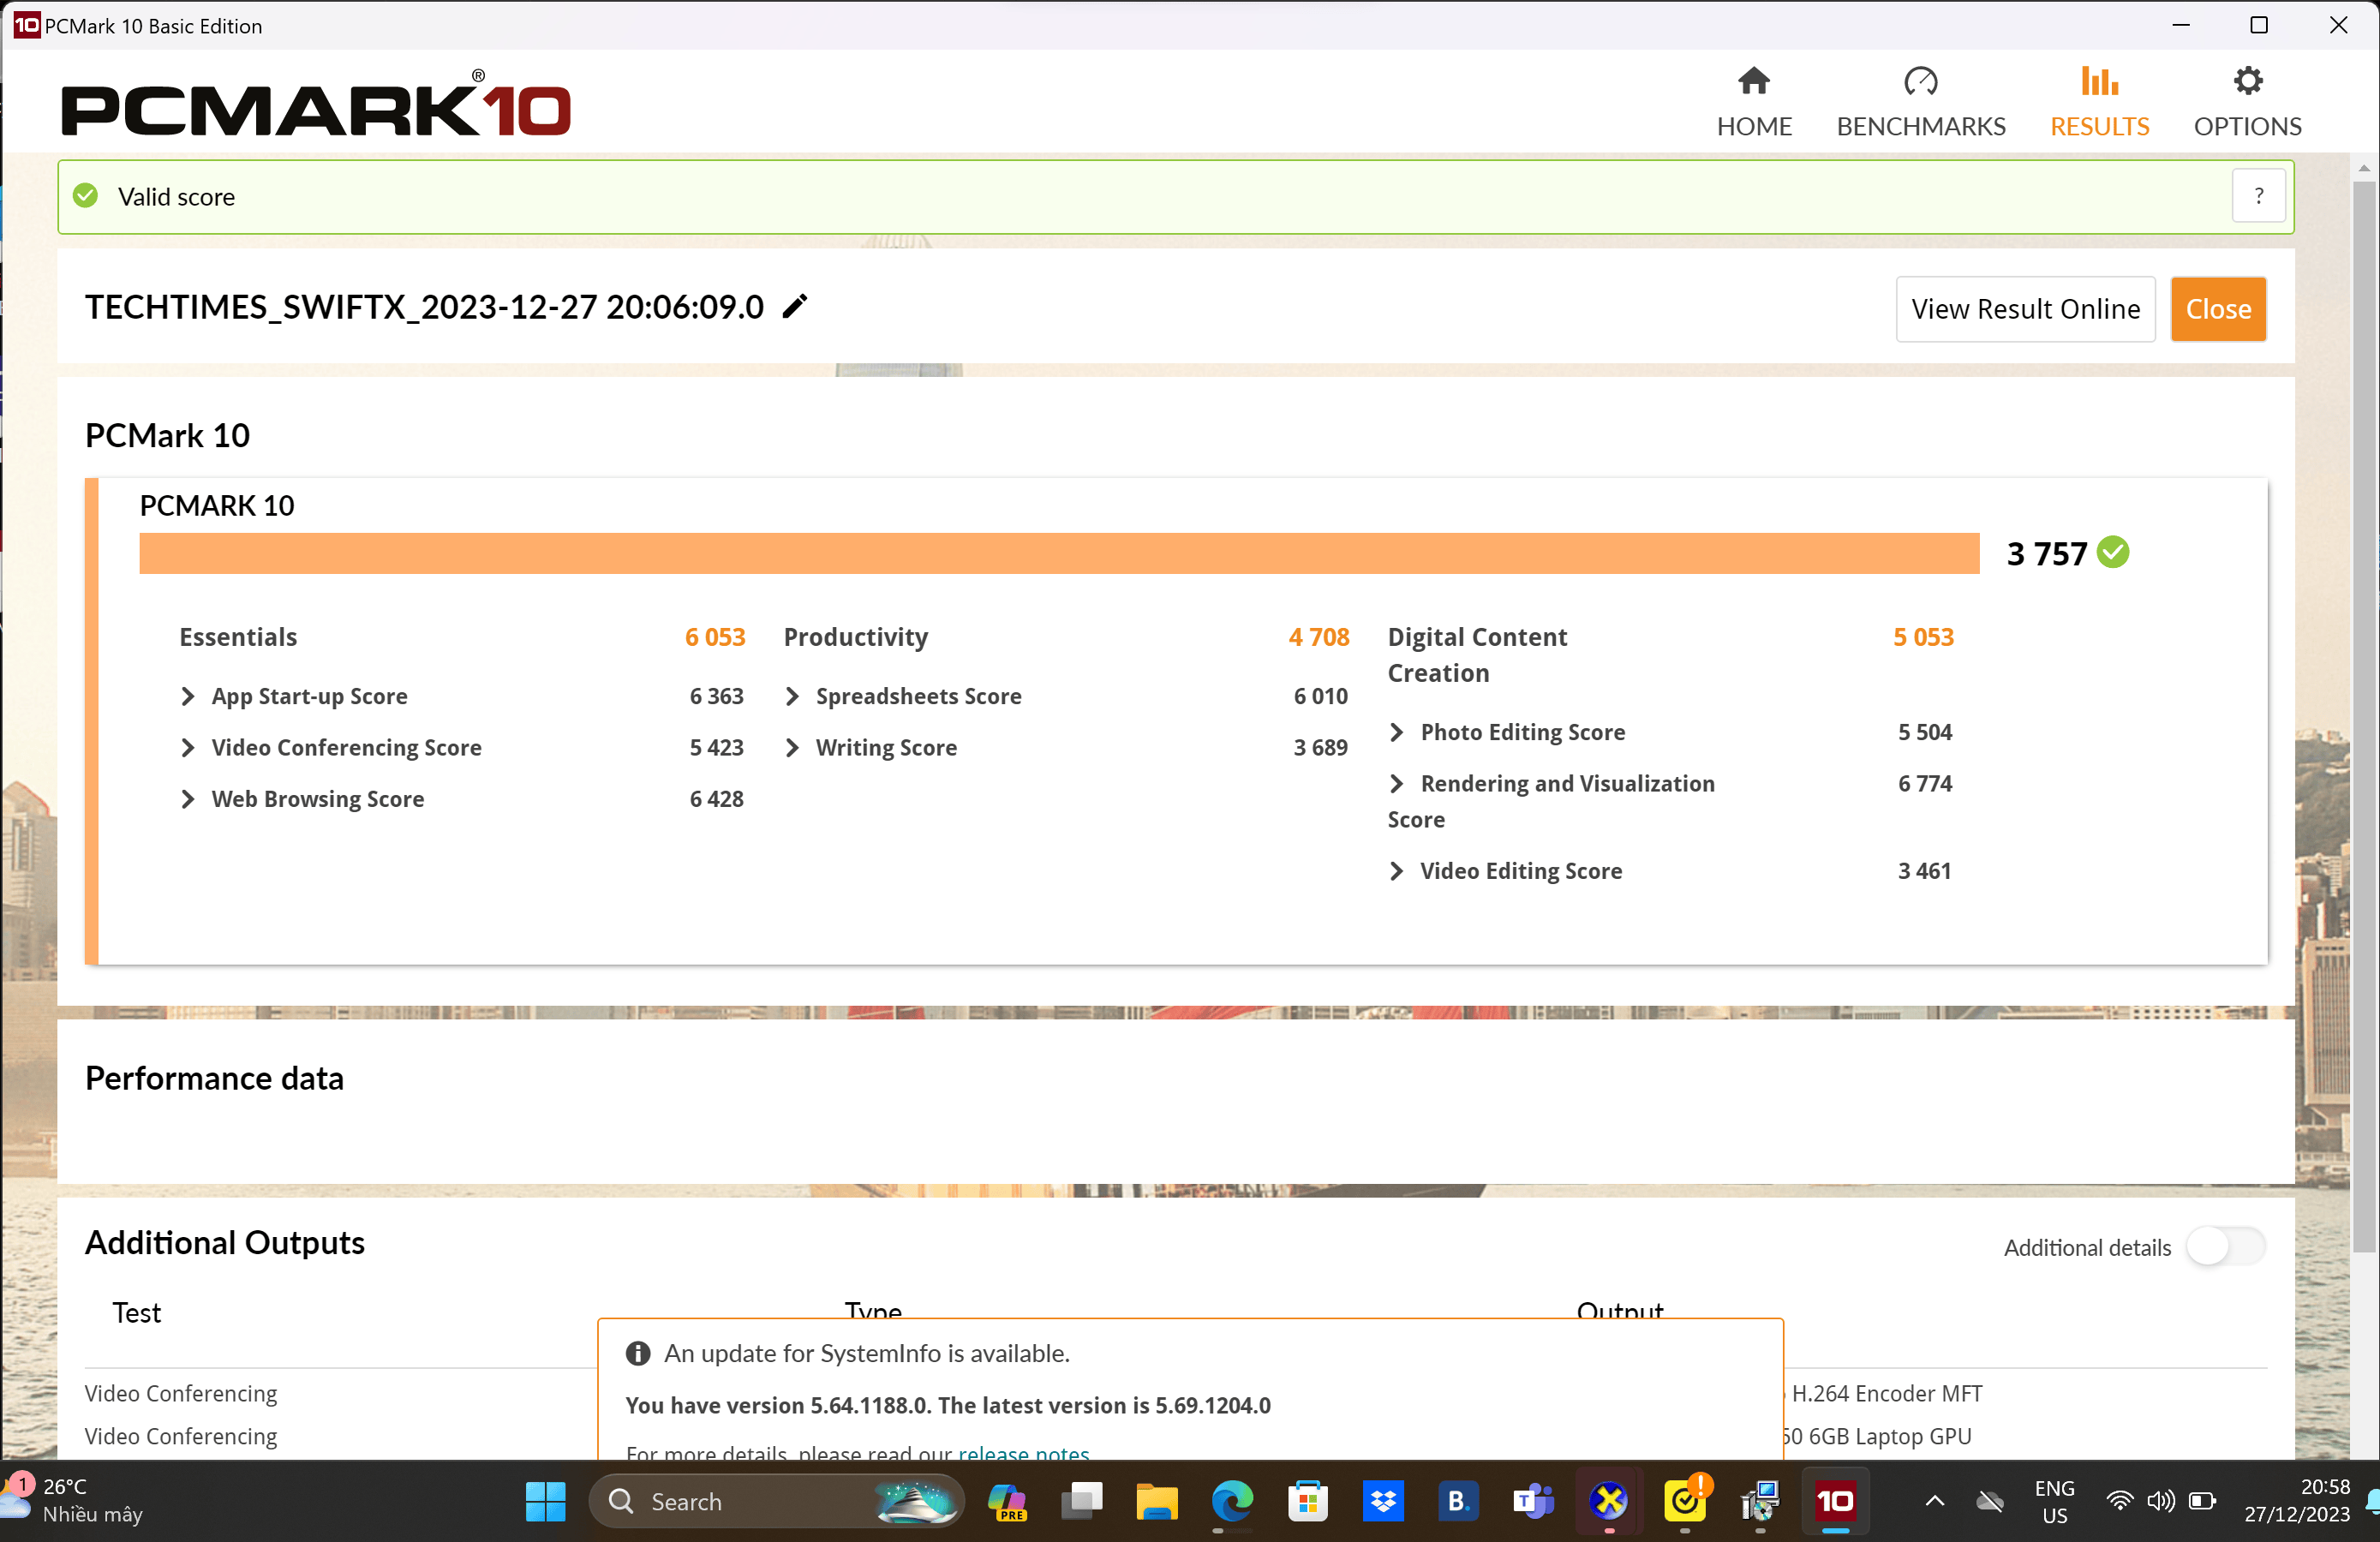Open Copilot preview icon in taskbar

(1007, 1501)
